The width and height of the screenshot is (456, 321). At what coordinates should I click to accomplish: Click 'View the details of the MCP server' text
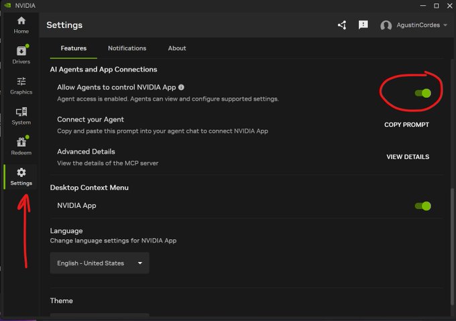(x=107, y=164)
